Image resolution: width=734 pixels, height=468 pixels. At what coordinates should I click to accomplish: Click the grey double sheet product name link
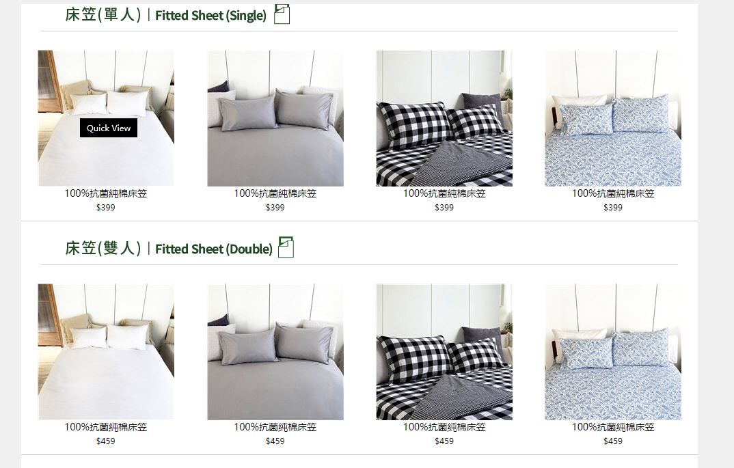[275, 427]
